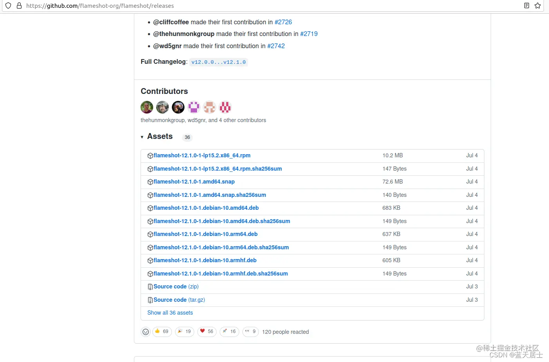Toggle party popper reaction with 19 count
The height and width of the screenshot is (362, 549).
coord(184,332)
